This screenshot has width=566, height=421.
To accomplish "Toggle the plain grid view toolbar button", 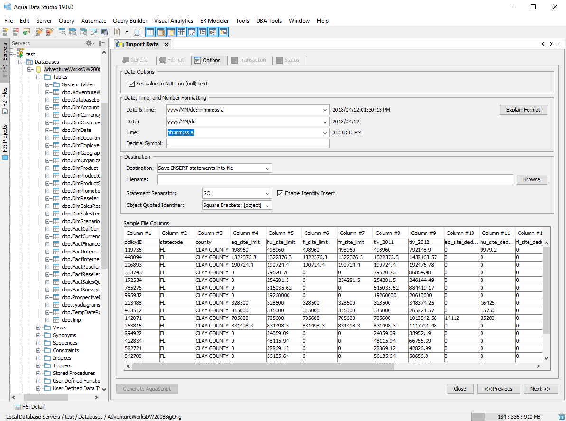I will [x=181, y=32].
